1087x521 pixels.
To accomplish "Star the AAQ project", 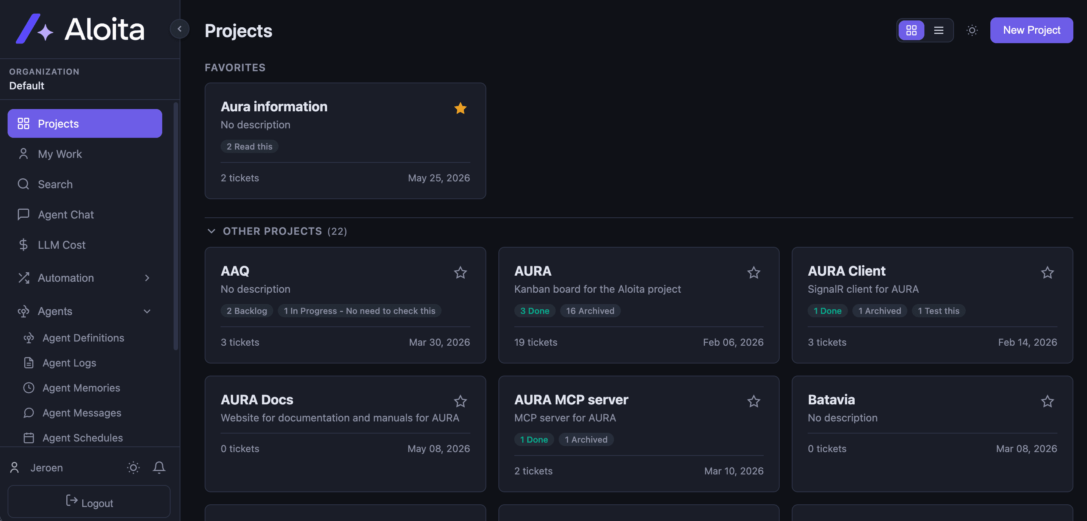I will pyautogui.click(x=460, y=273).
